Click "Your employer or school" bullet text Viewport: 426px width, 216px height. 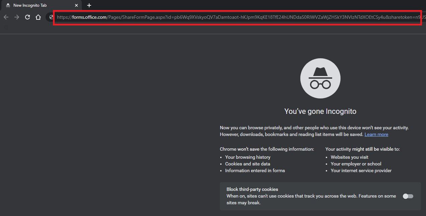click(356, 164)
